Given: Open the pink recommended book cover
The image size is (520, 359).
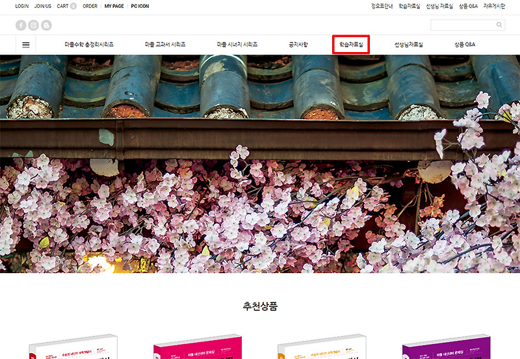Looking at the screenshot, I should [198, 347].
